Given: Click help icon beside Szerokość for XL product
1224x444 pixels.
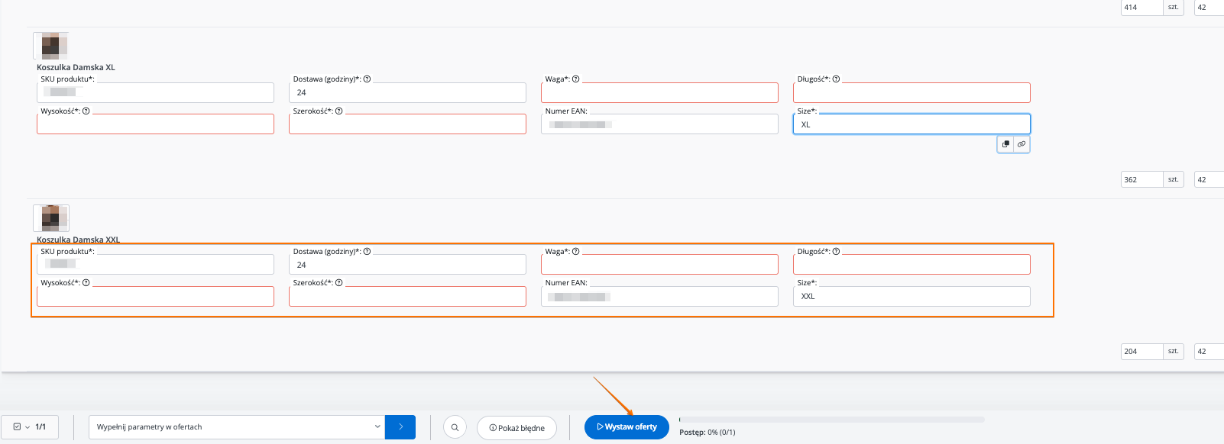Looking at the screenshot, I should [338, 111].
